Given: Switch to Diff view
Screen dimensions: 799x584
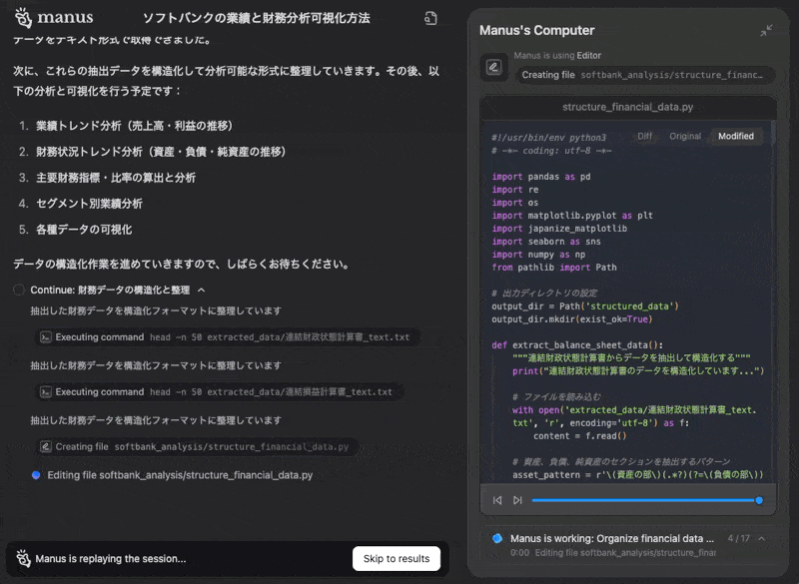Looking at the screenshot, I should [645, 136].
